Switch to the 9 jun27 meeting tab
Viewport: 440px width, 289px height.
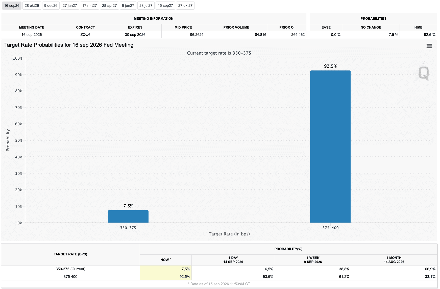point(128,6)
